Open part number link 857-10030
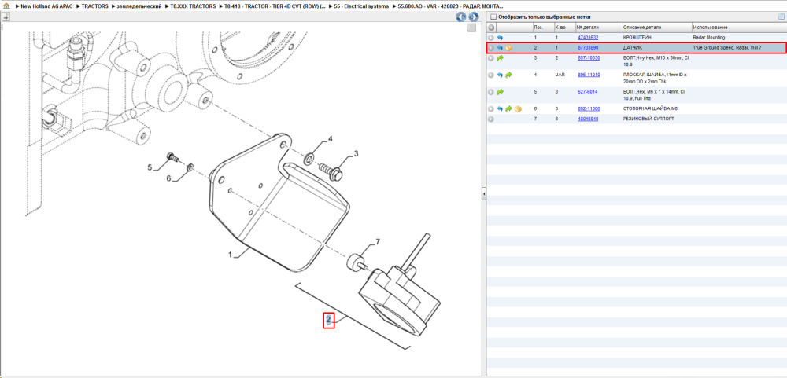The width and height of the screenshot is (787, 378). coord(588,59)
